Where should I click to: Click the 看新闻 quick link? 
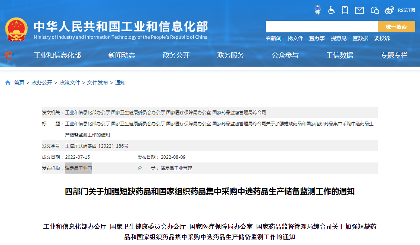click(x=273, y=38)
